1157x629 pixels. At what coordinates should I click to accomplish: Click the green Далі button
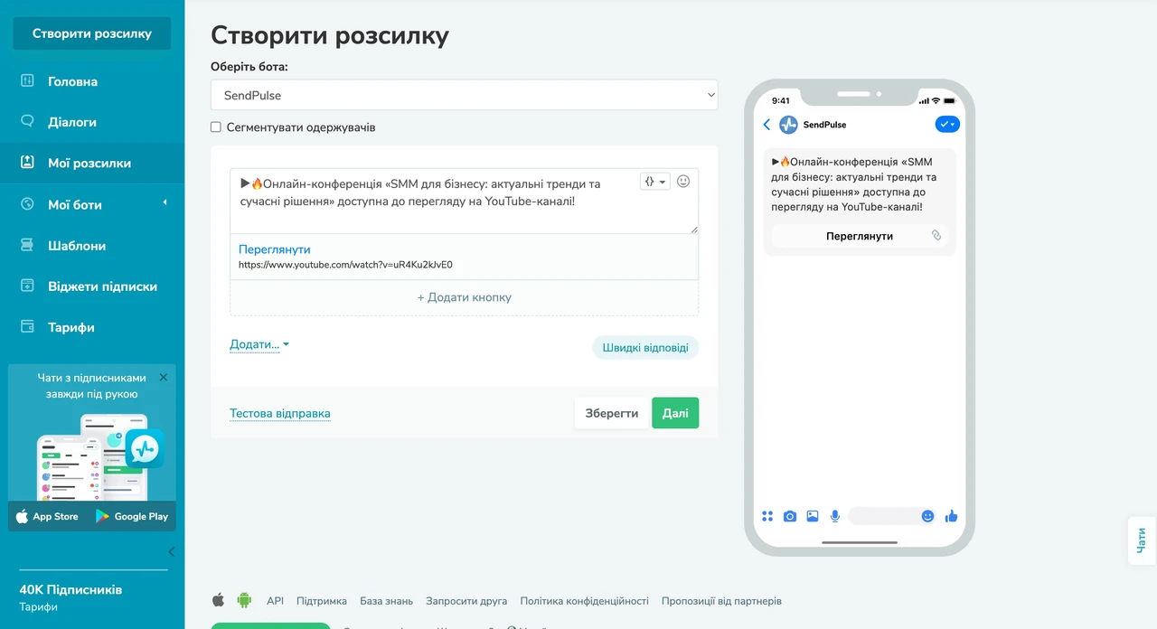coord(675,413)
